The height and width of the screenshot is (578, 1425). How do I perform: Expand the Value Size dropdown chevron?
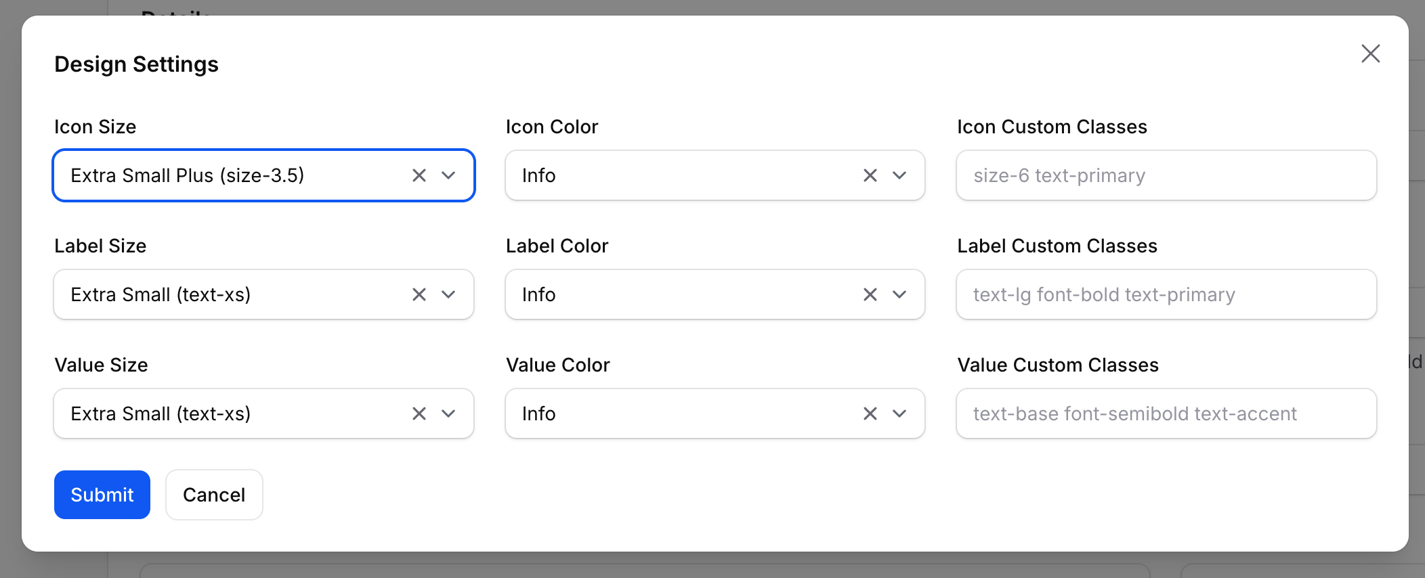point(448,414)
